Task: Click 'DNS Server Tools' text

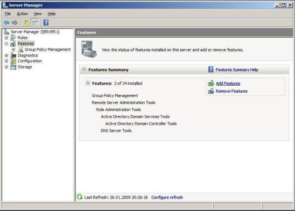Action: (116, 130)
